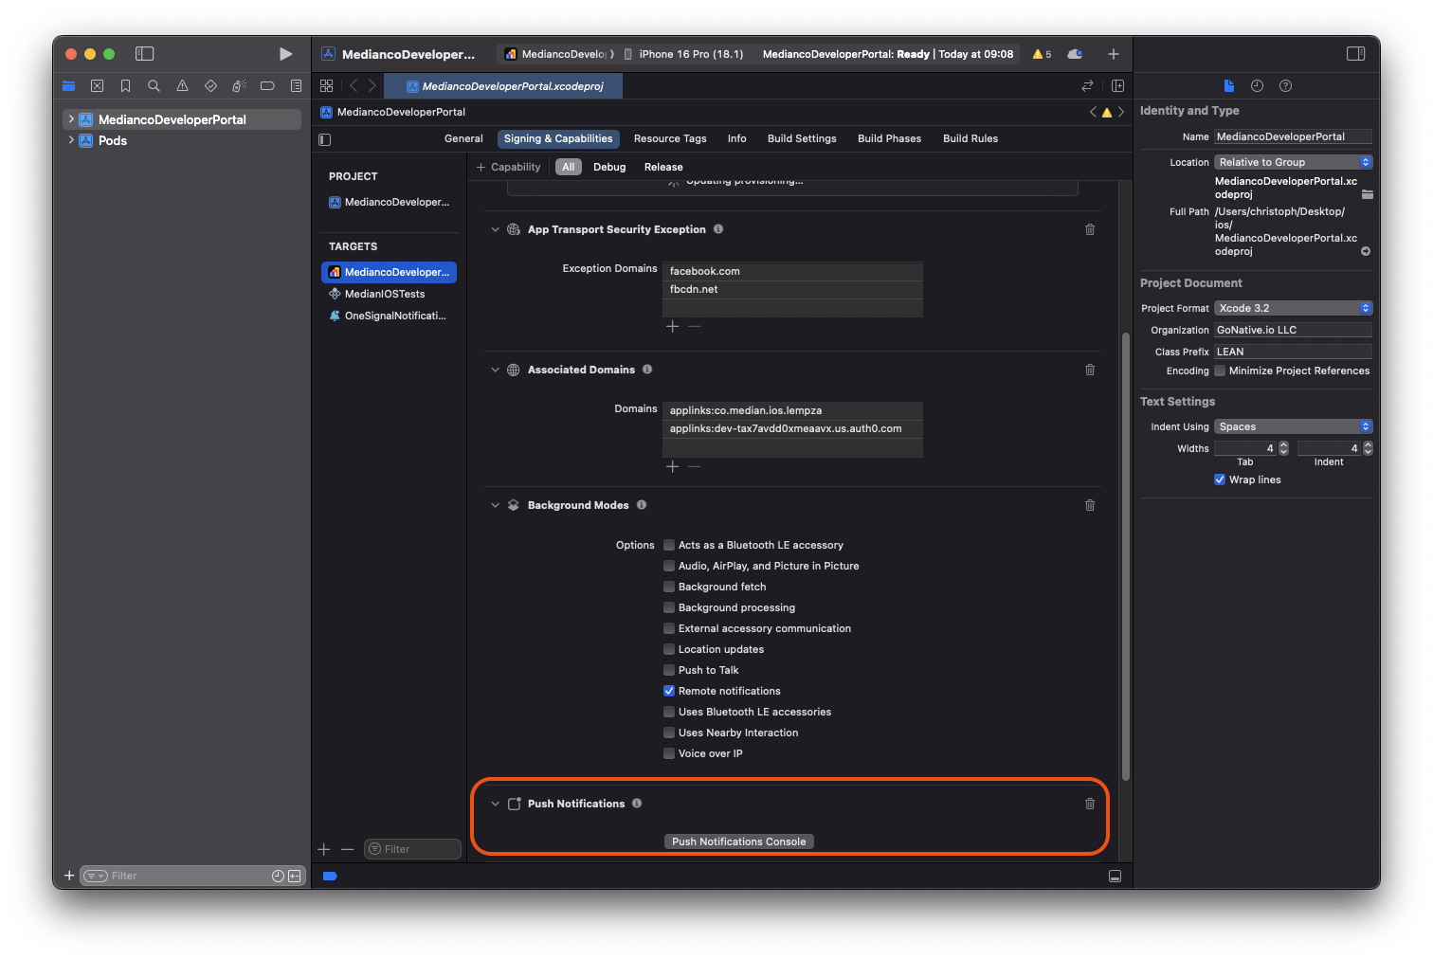Viewport: 1433px width, 959px height.
Task: Show the History inspector clock icon
Action: click(1257, 86)
